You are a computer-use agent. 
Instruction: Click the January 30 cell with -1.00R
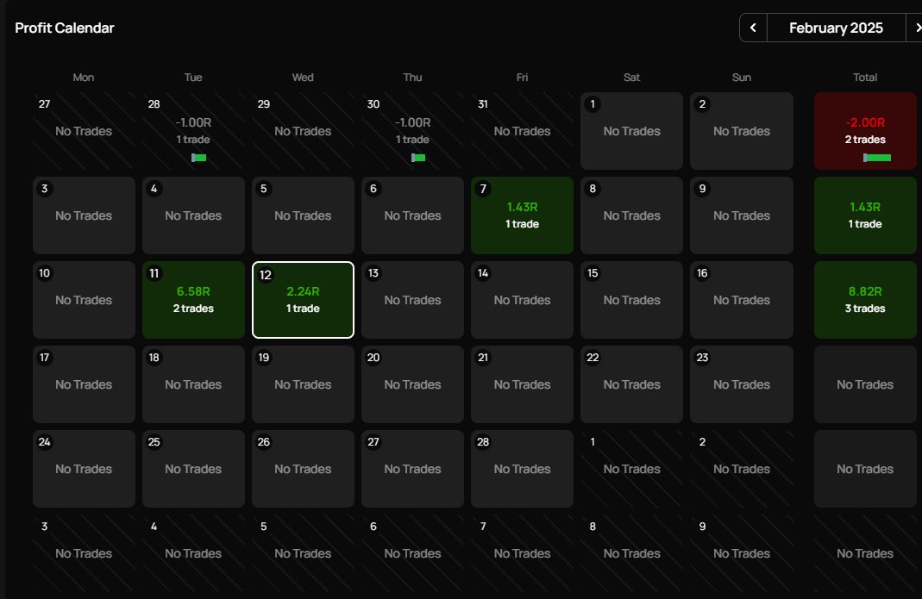(413, 131)
